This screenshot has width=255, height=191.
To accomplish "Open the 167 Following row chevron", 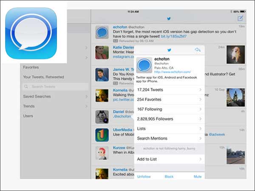I will point(201,109).
